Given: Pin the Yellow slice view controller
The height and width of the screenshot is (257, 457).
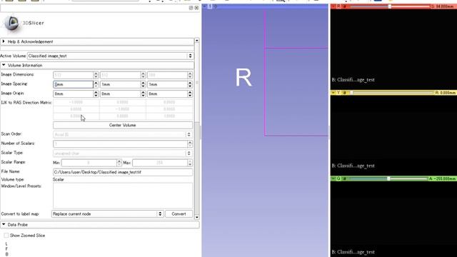Looking at the screenshot, I should (x=333, y=93).
